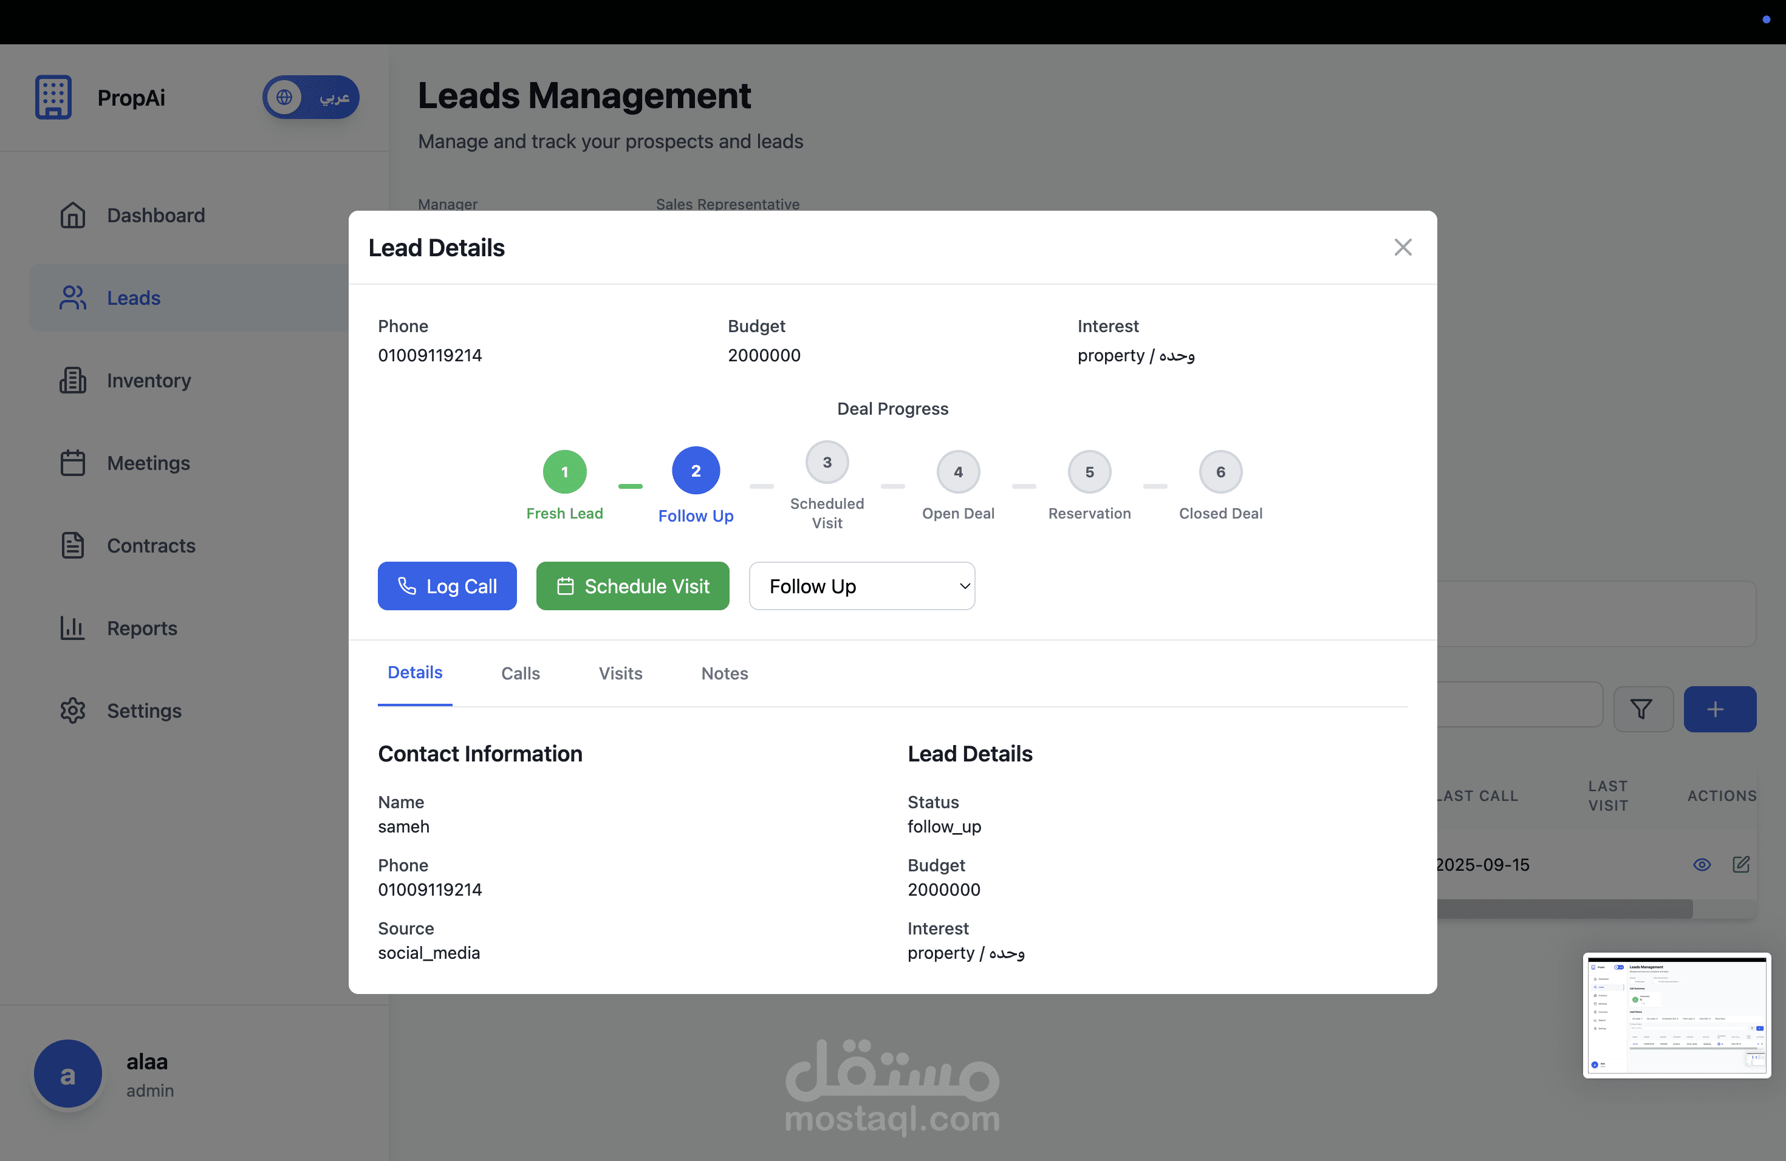The height and width of the screenshot is (1161, 1786).
Task: Click the top phone number 01009119214
Action: pyautogui.click(x=430, y=355)
